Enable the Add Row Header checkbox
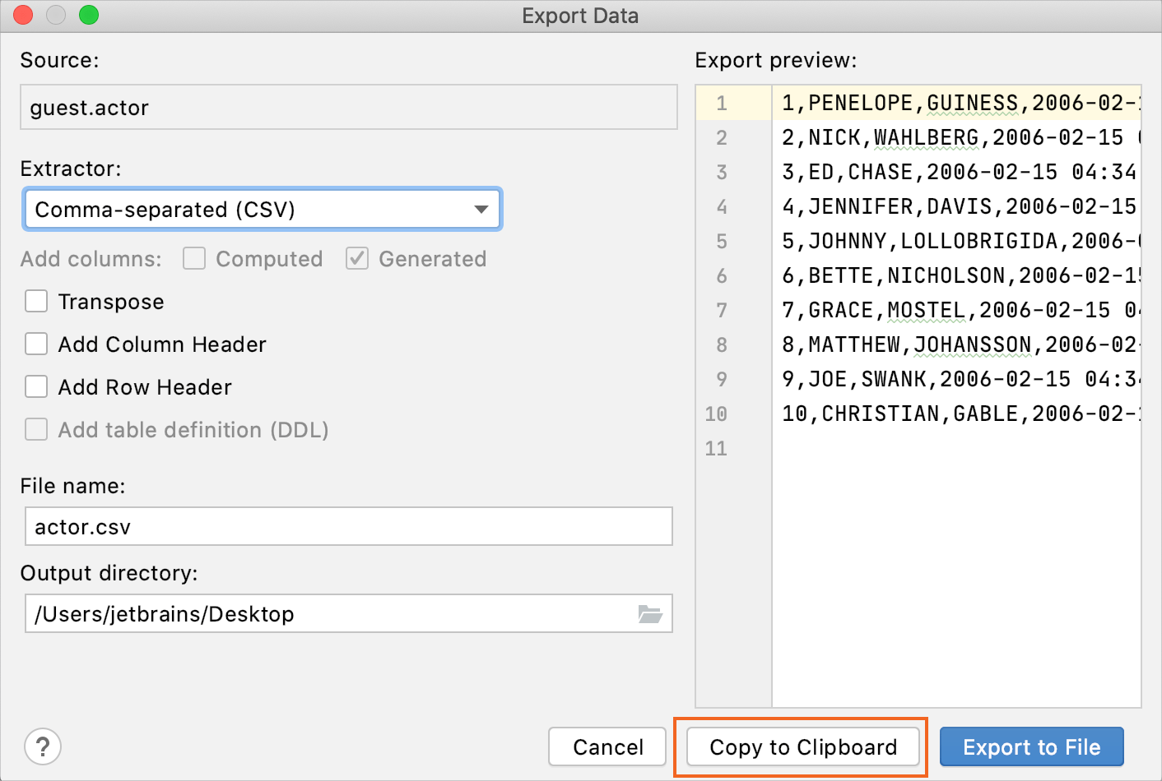1162x781 pixels. pos(36,386)
